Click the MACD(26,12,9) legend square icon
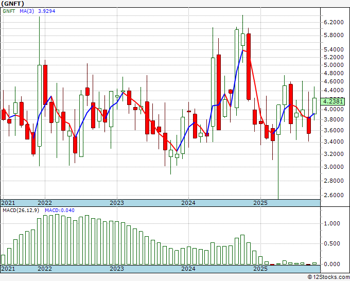The width and height of the screenshot is (350, 281). coord(4,209)
